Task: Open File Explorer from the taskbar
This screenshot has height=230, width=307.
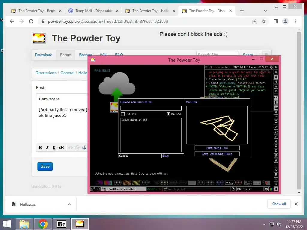Action: [24, 224]
